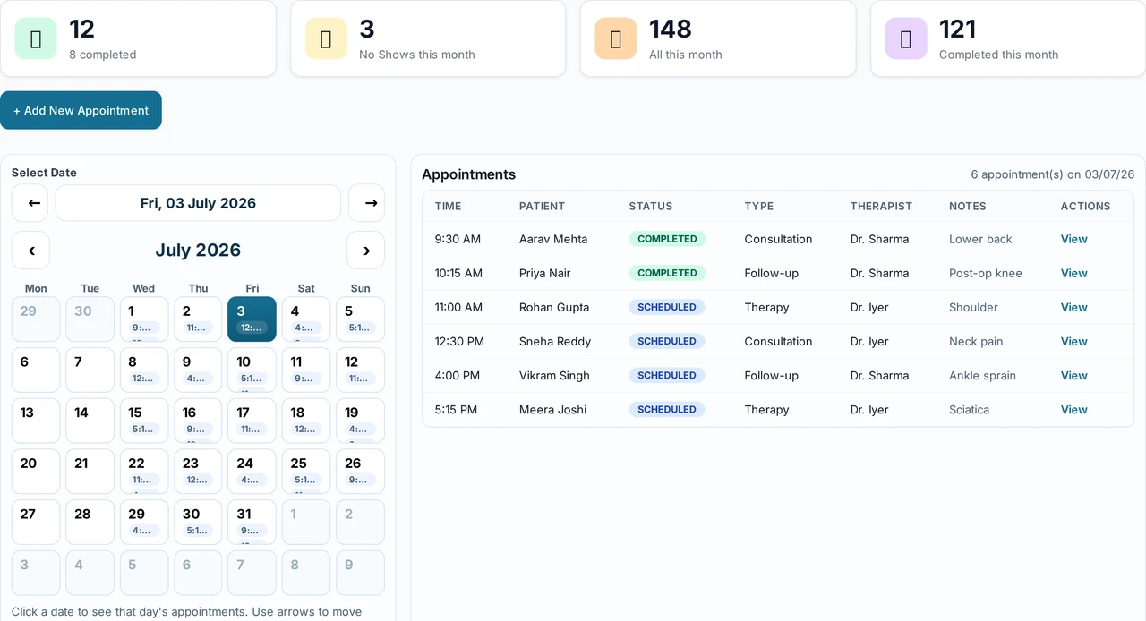The height and width of the screenshot is (621, 1146).
Task: Select July 25 in the calendar
Action: coord(306,472)
